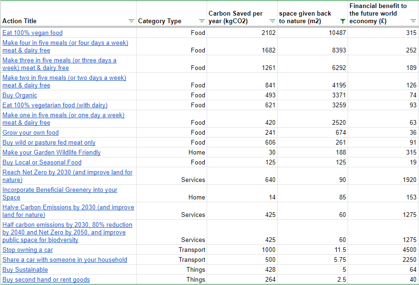Open the 'Eat 100% vegan food' link
Viewport: 419px width, 285px height.
33,33
